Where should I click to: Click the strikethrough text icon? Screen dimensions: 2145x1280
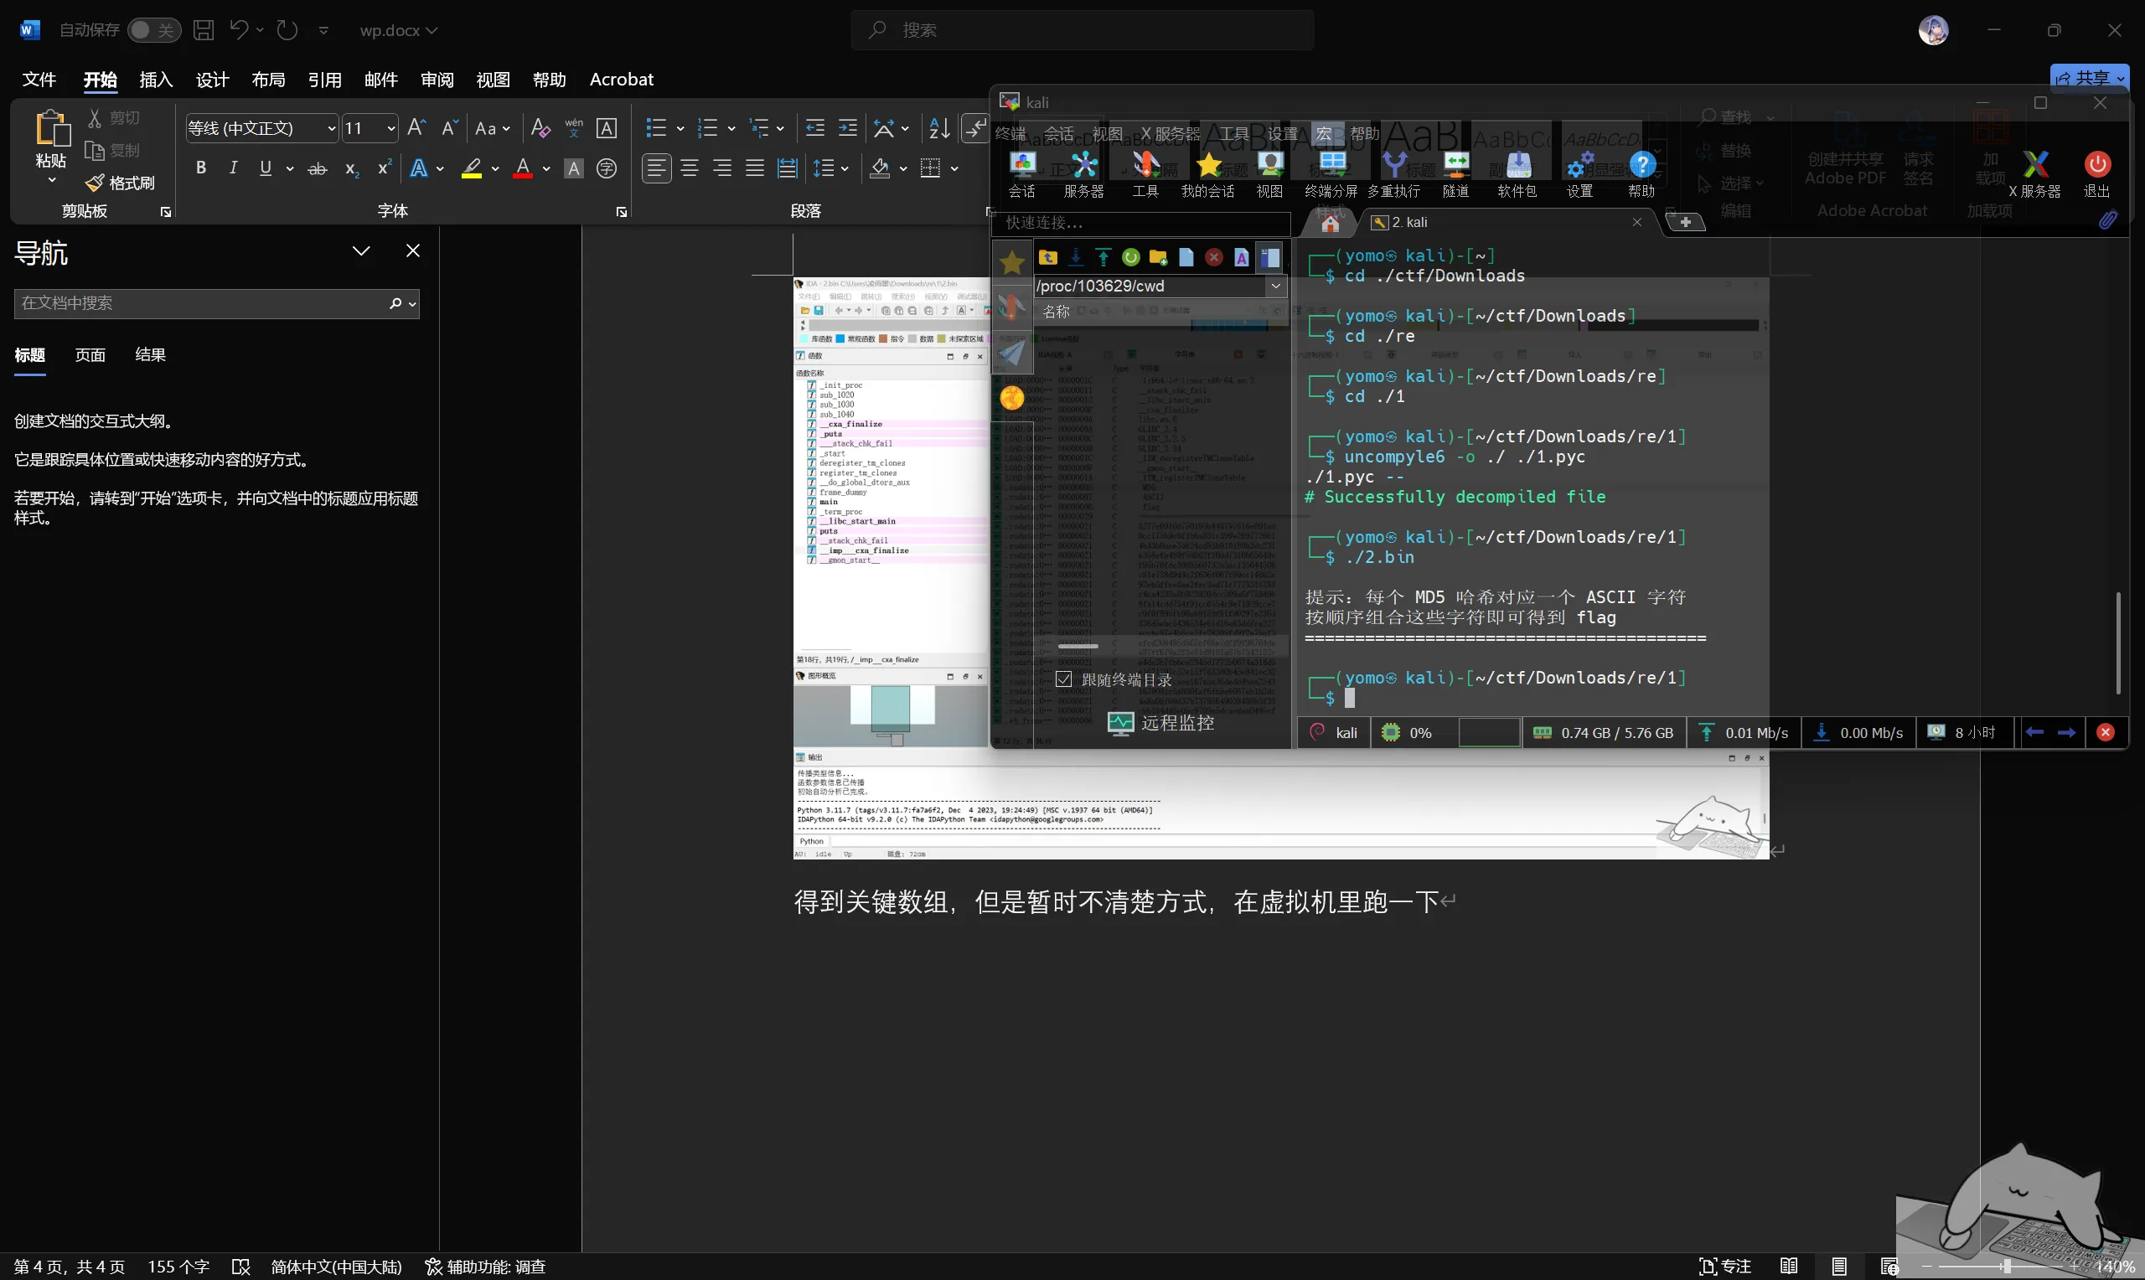(x=318, y=169)
